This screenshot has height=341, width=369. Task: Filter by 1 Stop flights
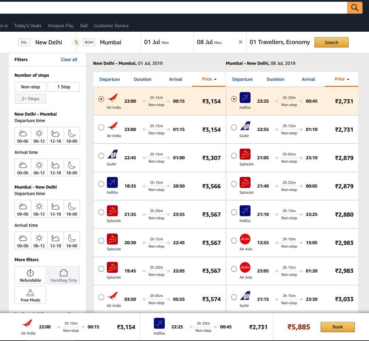pos(64,87)
